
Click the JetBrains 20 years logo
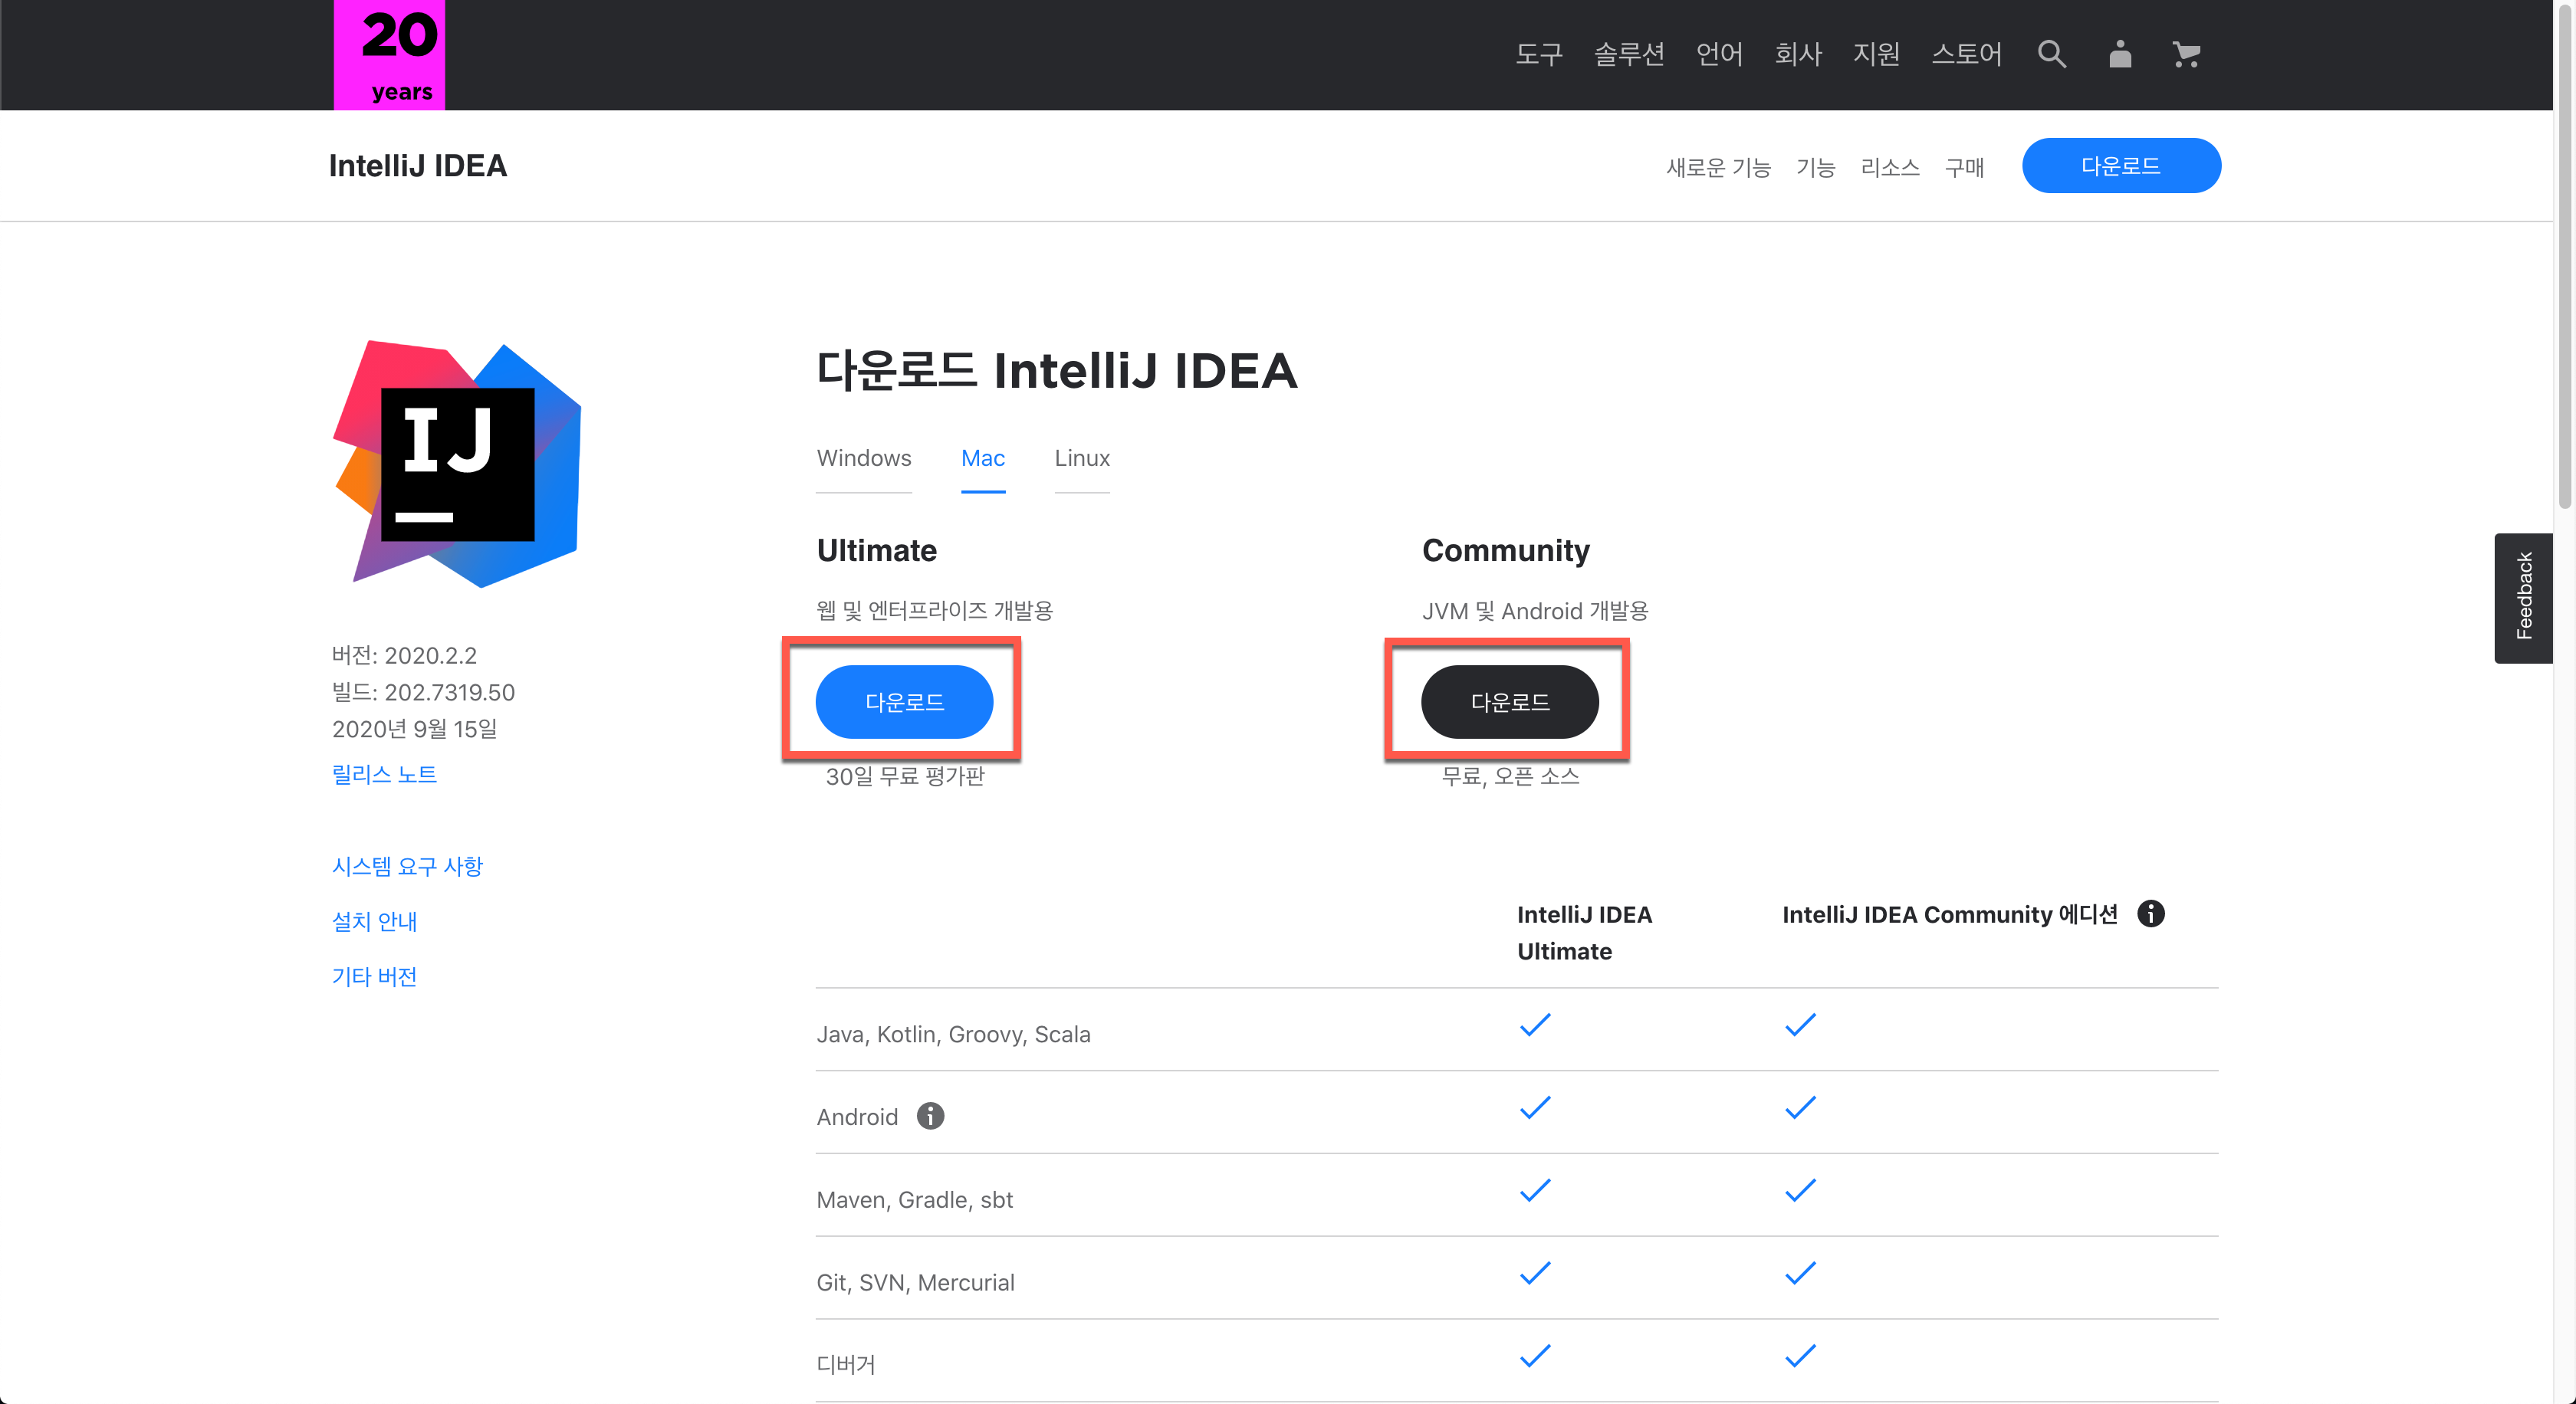point(389,55)
